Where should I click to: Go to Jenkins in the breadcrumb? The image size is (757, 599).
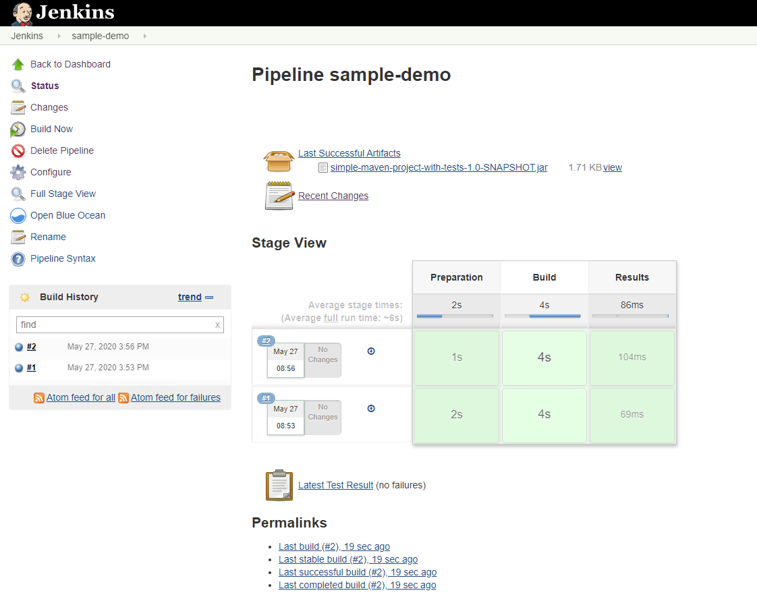click(27, 36)
